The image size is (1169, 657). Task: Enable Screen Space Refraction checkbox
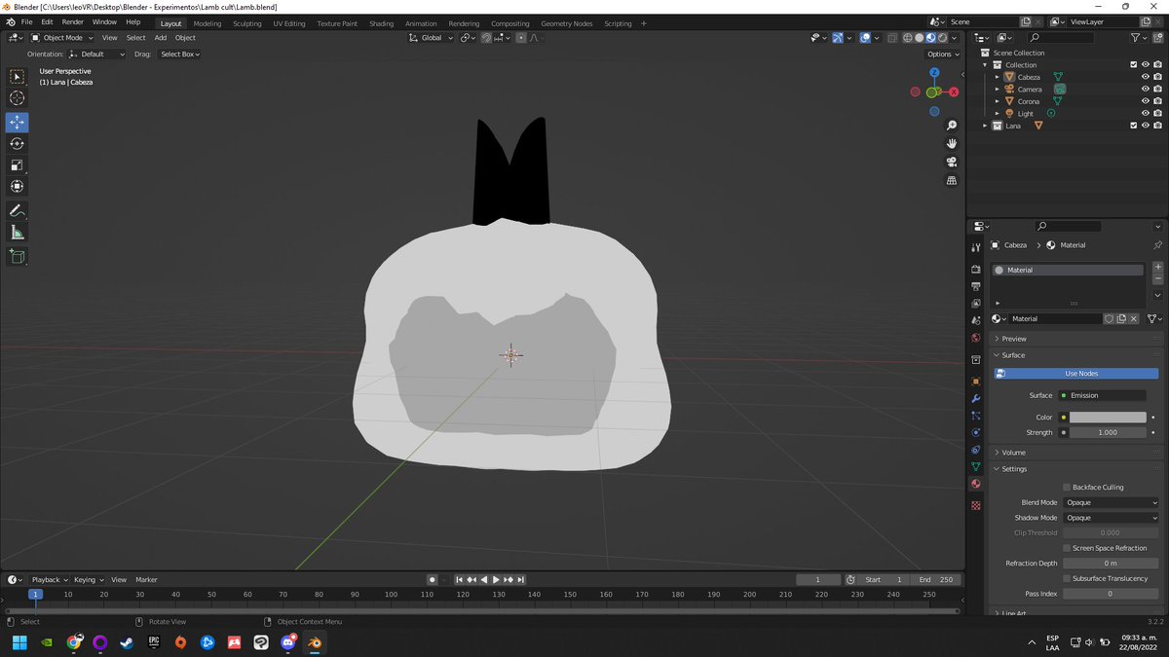point(1067,548)
